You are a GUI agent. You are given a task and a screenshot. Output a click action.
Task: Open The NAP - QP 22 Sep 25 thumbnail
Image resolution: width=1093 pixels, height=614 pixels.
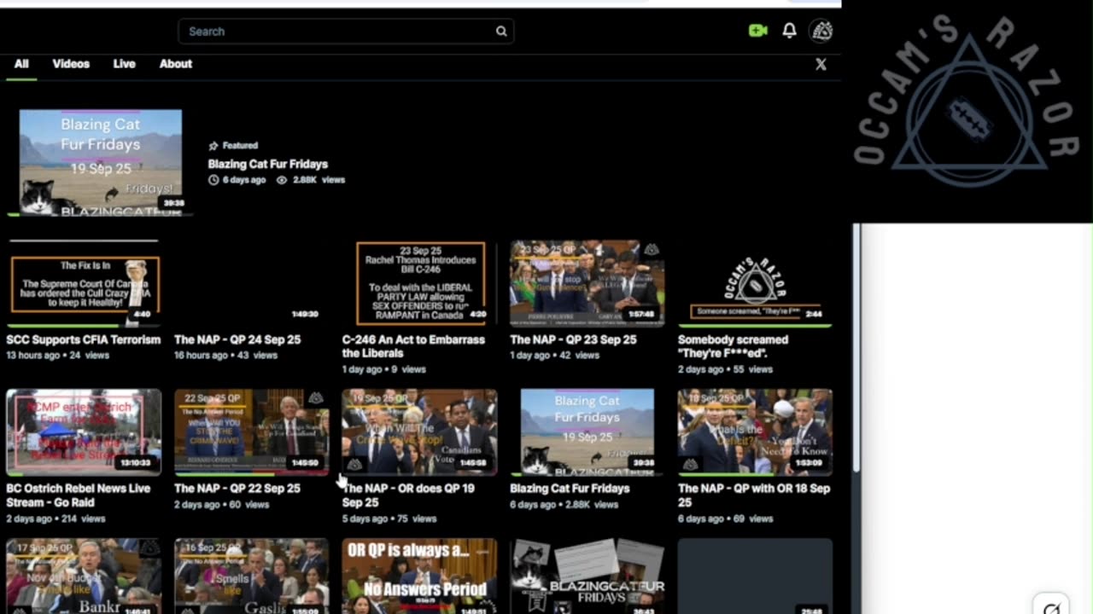pos(252,432)
